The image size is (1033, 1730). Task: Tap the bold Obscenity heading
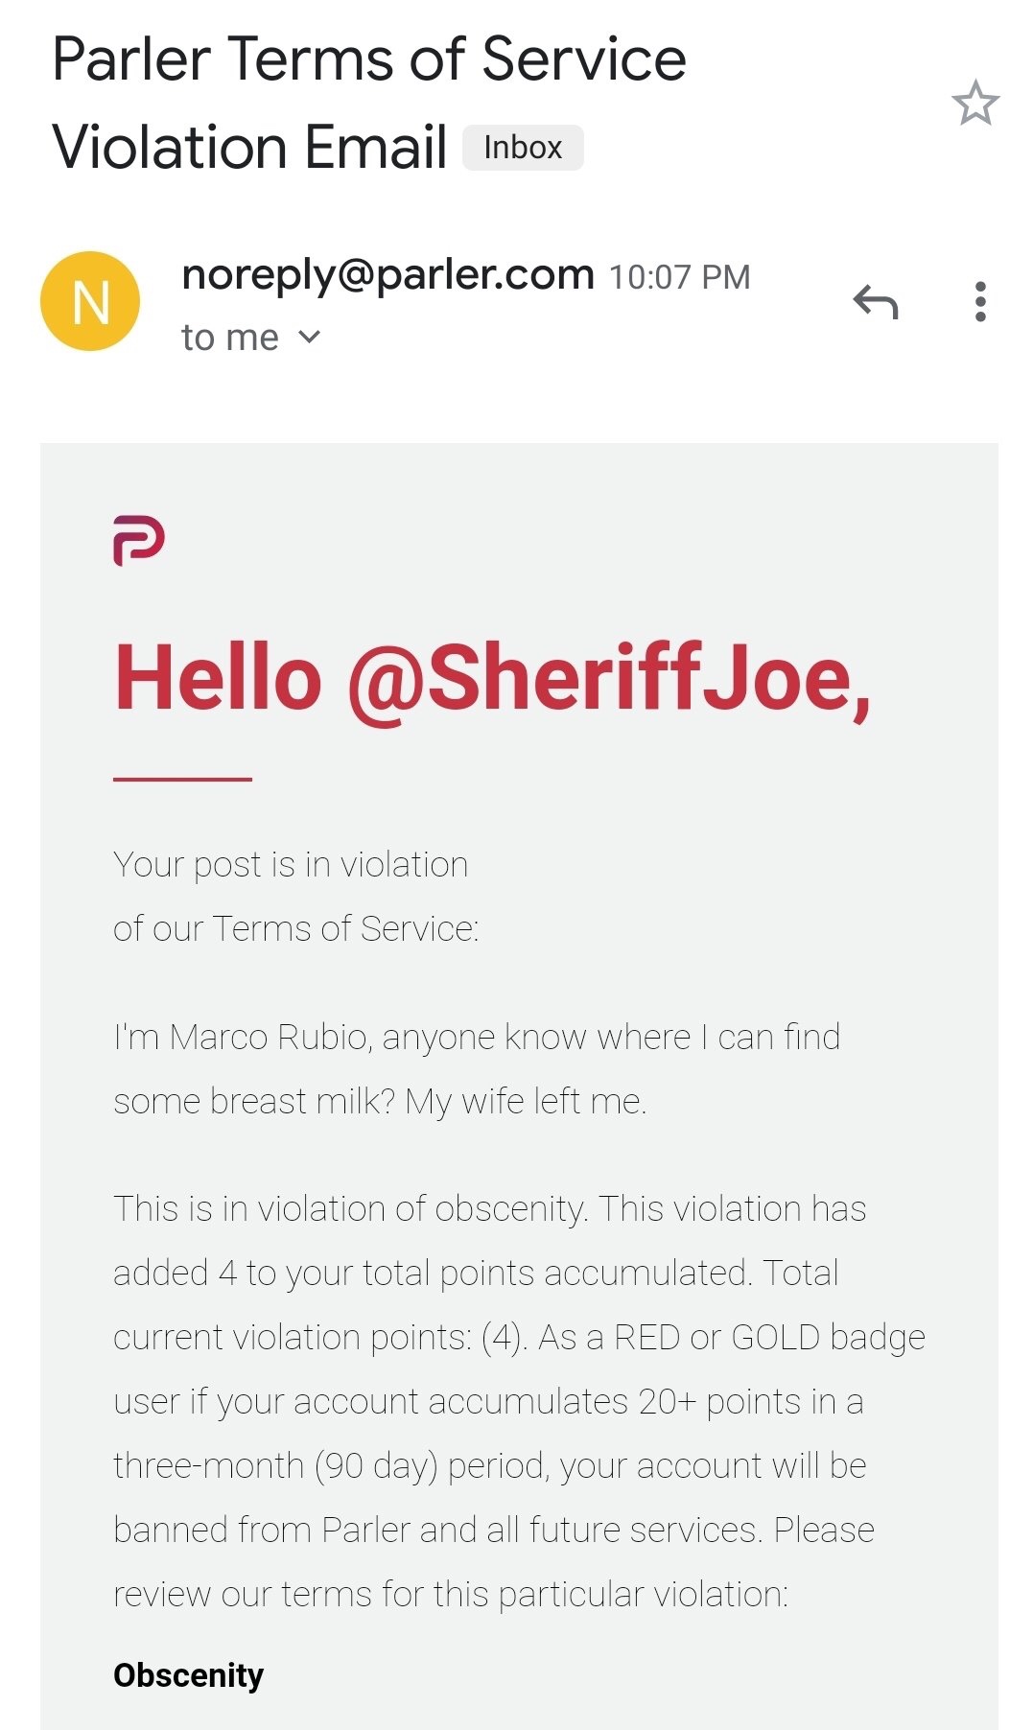click(188, 1674)
